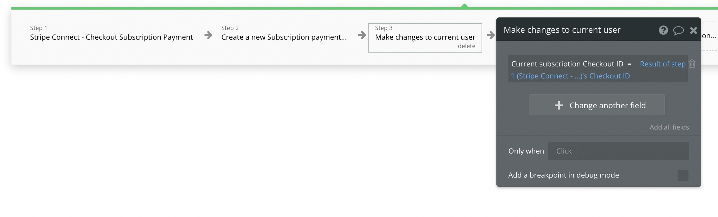718x217 pixels.
Task: Click the arrow after Step 3
Action: pos(491,35)
